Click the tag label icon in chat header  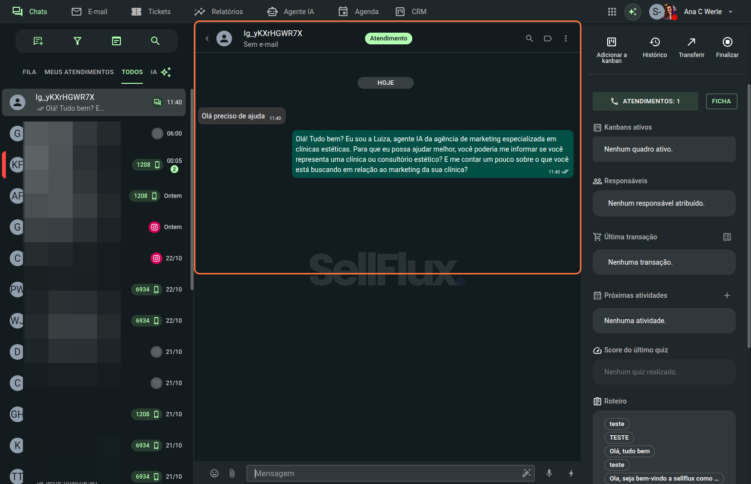[x=548, y=39]
